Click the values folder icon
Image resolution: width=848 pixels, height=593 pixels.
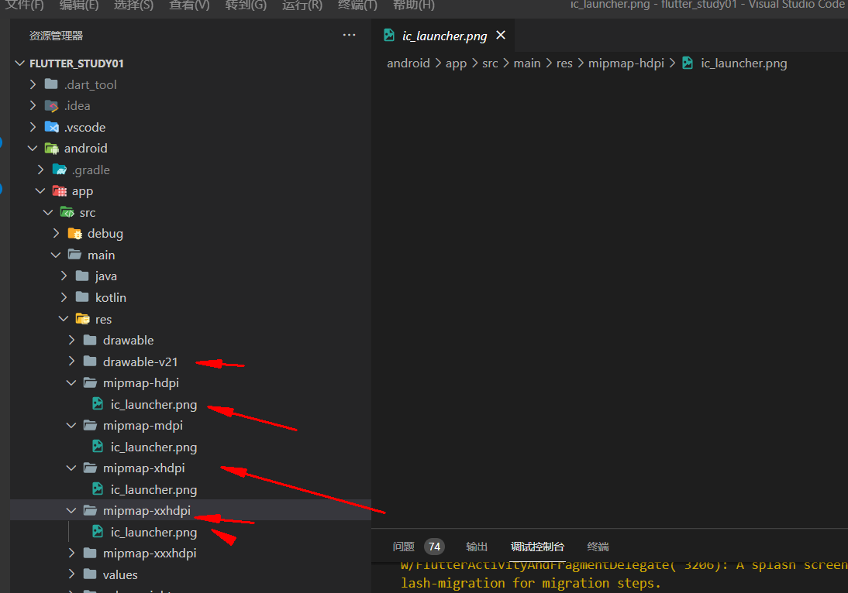tap(91, 574)
